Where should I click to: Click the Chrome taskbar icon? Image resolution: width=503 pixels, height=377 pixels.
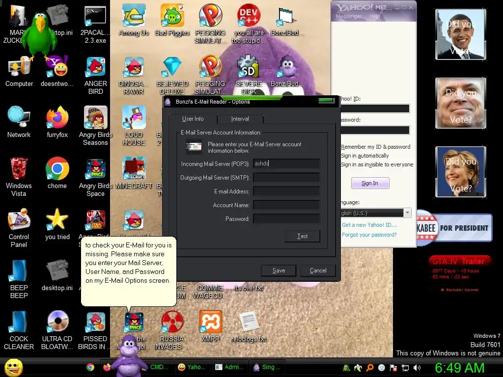[90, 367]
